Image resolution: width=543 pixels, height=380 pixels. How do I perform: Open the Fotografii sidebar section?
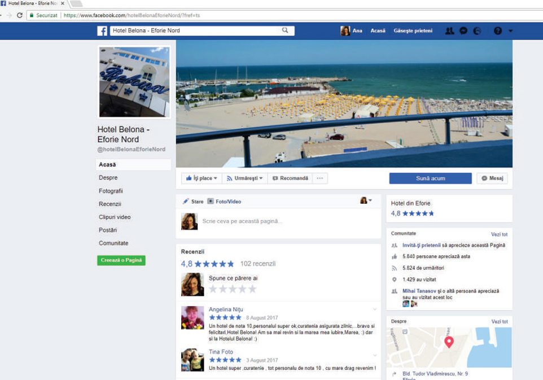[x=111, y=191]
